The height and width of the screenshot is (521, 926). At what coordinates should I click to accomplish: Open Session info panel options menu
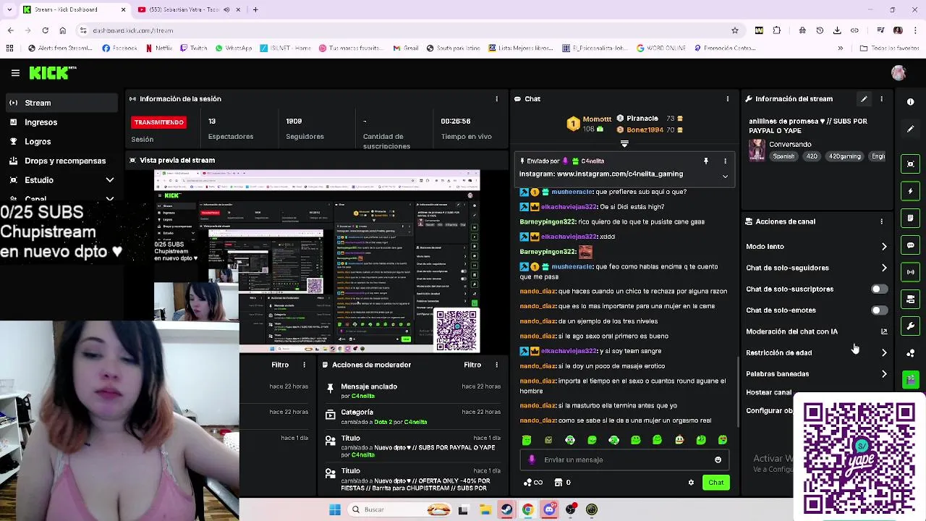(496, 99)
